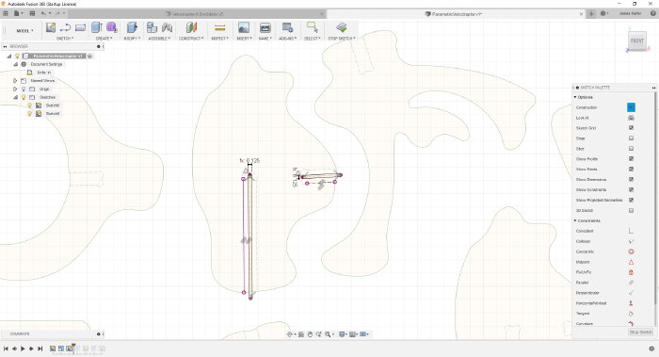
Task: Click the Stop Sketch toolbar icon
Action: tap(342, 27)
